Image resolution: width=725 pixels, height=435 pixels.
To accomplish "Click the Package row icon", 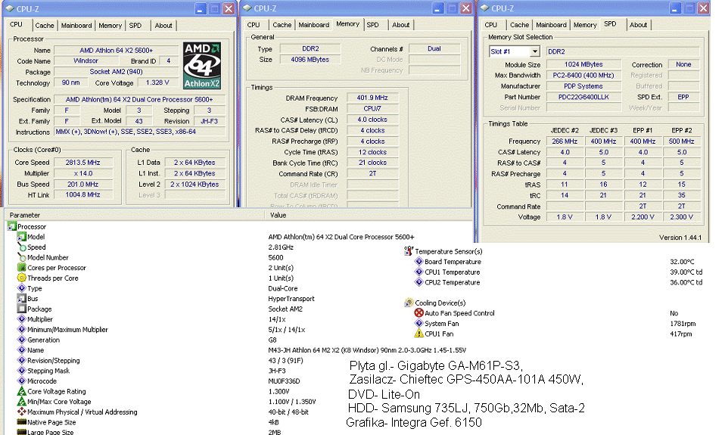I will tap(21, 309).
